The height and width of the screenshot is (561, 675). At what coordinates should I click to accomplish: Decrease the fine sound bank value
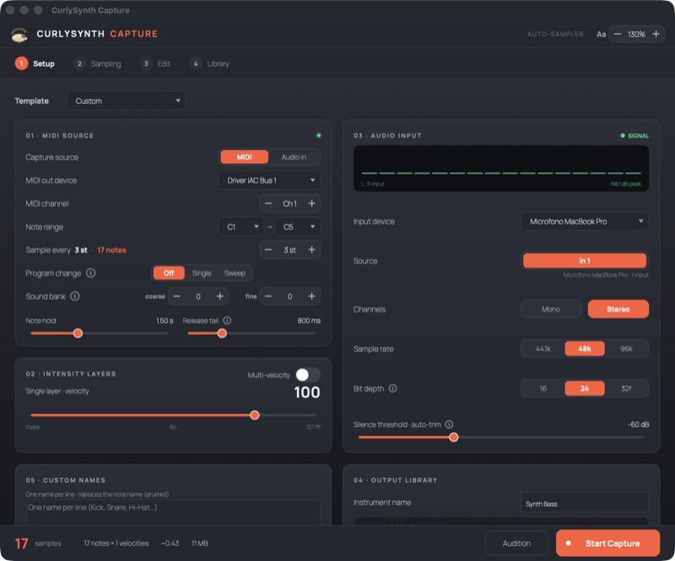point(268,296)
